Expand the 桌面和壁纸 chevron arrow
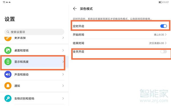 pyautogui.click(x=63, y=50)
